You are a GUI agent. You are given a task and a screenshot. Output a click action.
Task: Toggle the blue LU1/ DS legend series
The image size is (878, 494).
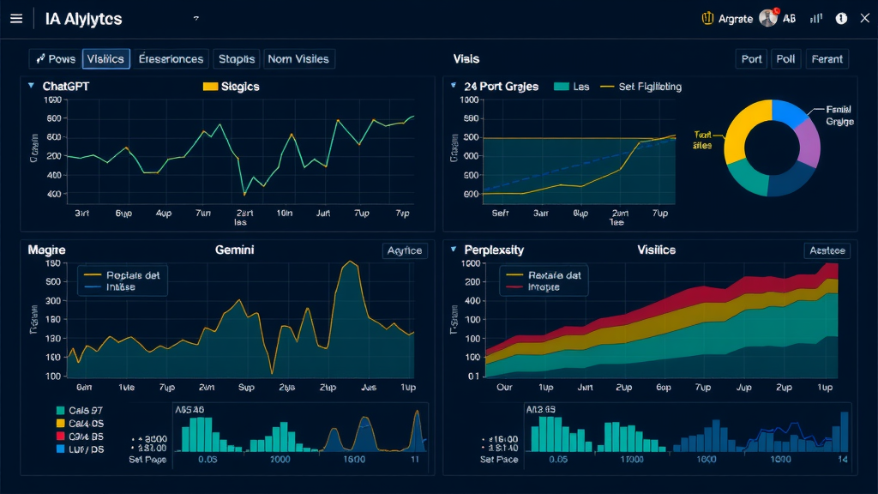pyautogui.click(x=60, y=449)
